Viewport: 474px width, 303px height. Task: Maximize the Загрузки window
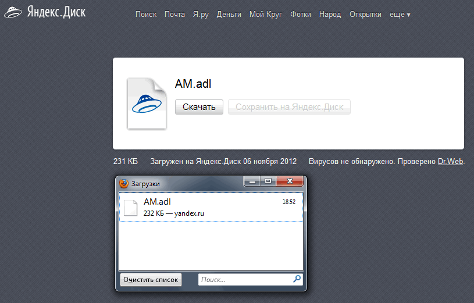(x=268, y=181)
